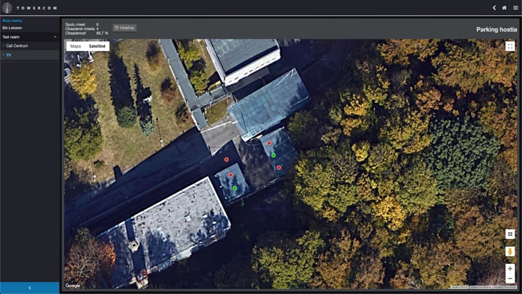This screenshot has height=294, width=522.
Task: Click the Spolu miest count
Action: (x=97, y=24)
